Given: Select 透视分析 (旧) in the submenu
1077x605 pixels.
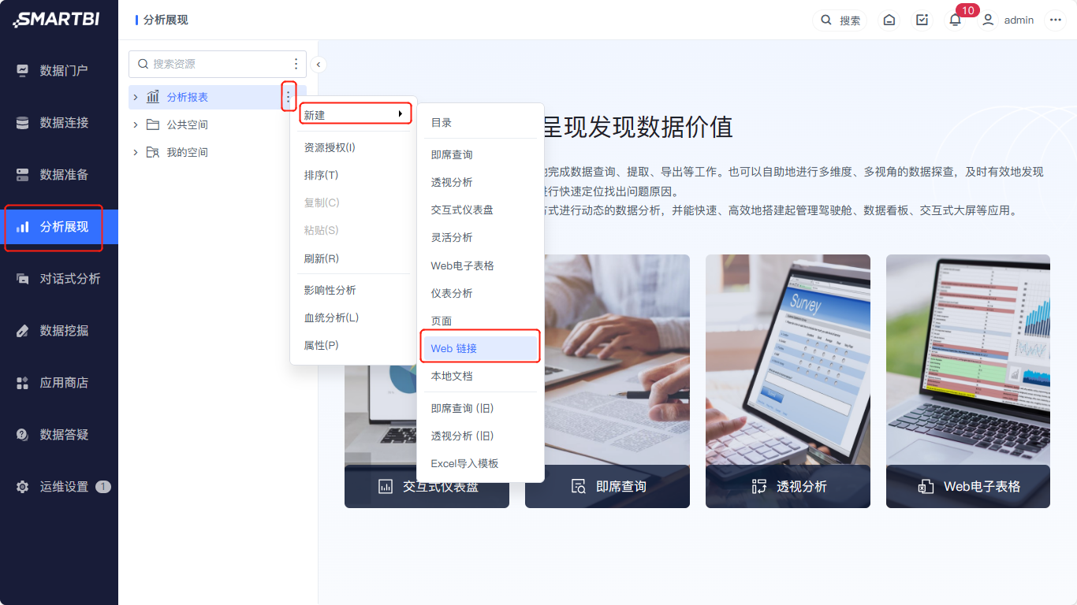Looking at the screenshot, I should click(480, 436).
